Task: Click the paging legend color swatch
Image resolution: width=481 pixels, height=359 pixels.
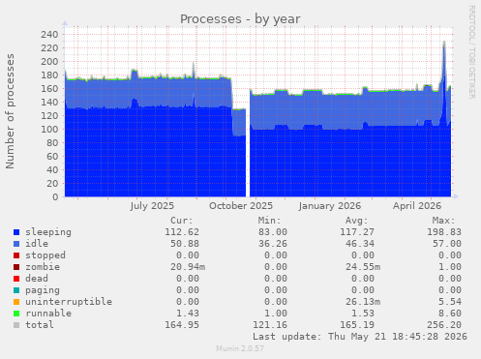Action: [x=16, y=290]
